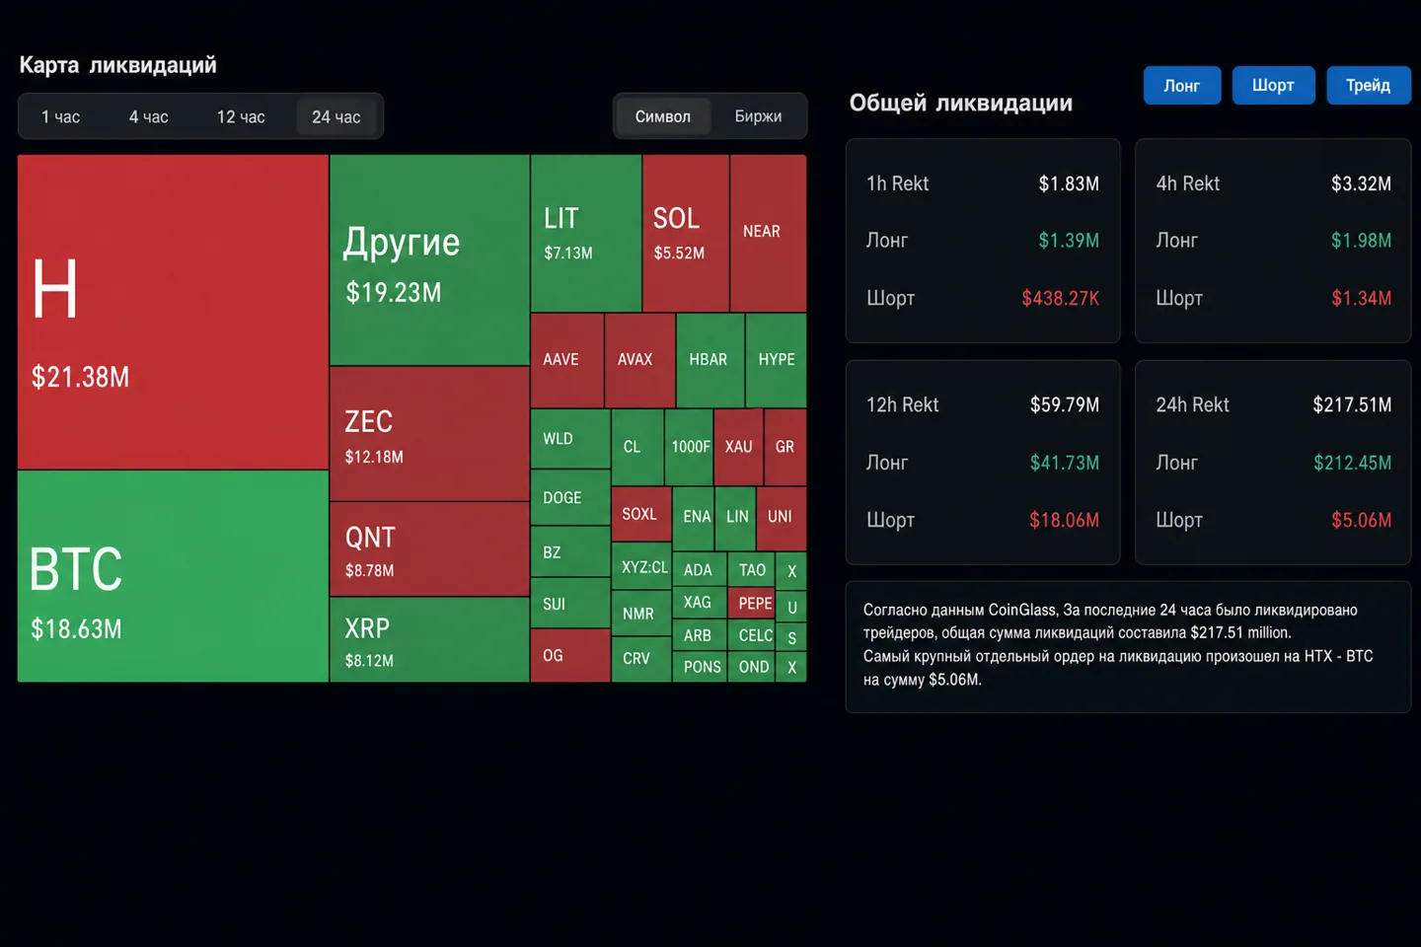Click the 1h Rekt $1.83M value
Viewport: 1421px width, 947px height.
click(1069, 183)
